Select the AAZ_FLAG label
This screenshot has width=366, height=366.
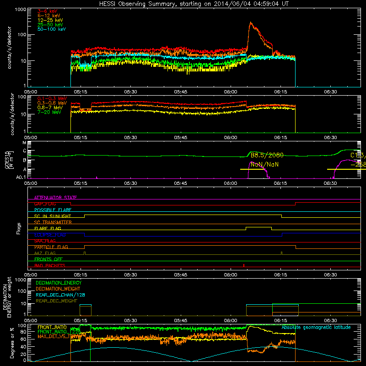(45, 253)
